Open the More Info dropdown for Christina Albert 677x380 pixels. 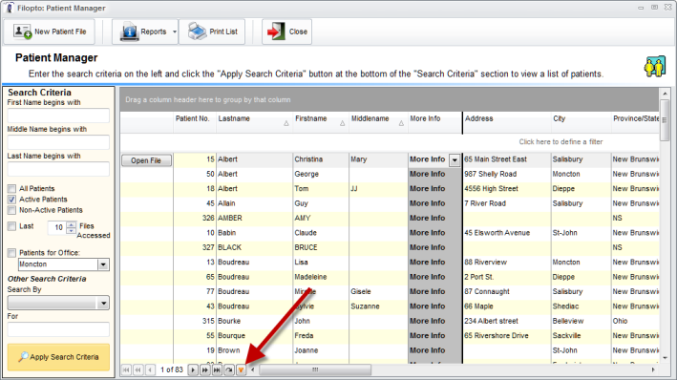pos(455,160)
